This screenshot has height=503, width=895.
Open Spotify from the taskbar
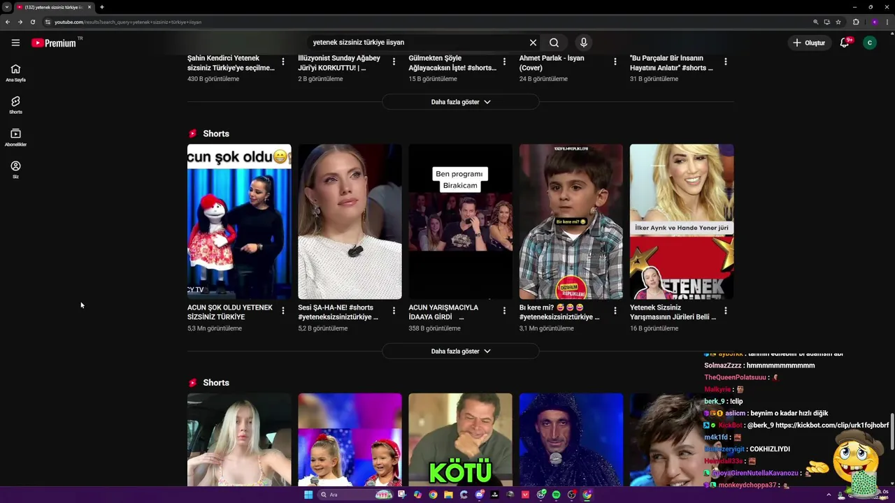(x=557, y=495)
